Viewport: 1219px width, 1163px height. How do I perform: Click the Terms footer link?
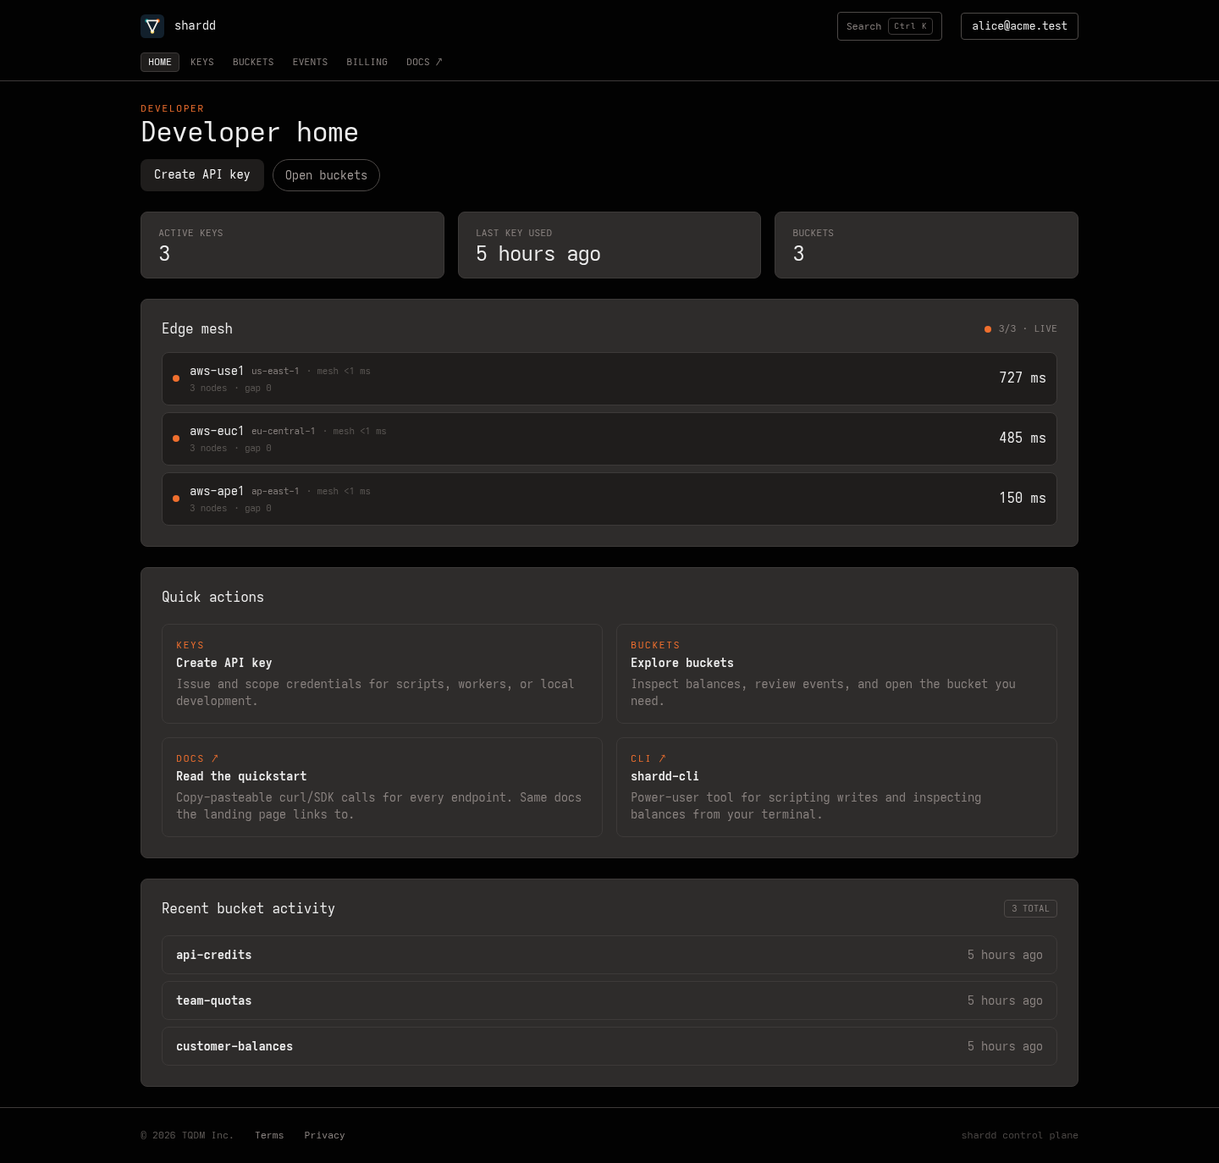tap(269, 1135)
